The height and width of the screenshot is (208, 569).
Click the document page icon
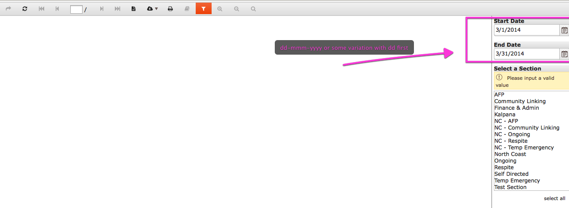point(133,9)
